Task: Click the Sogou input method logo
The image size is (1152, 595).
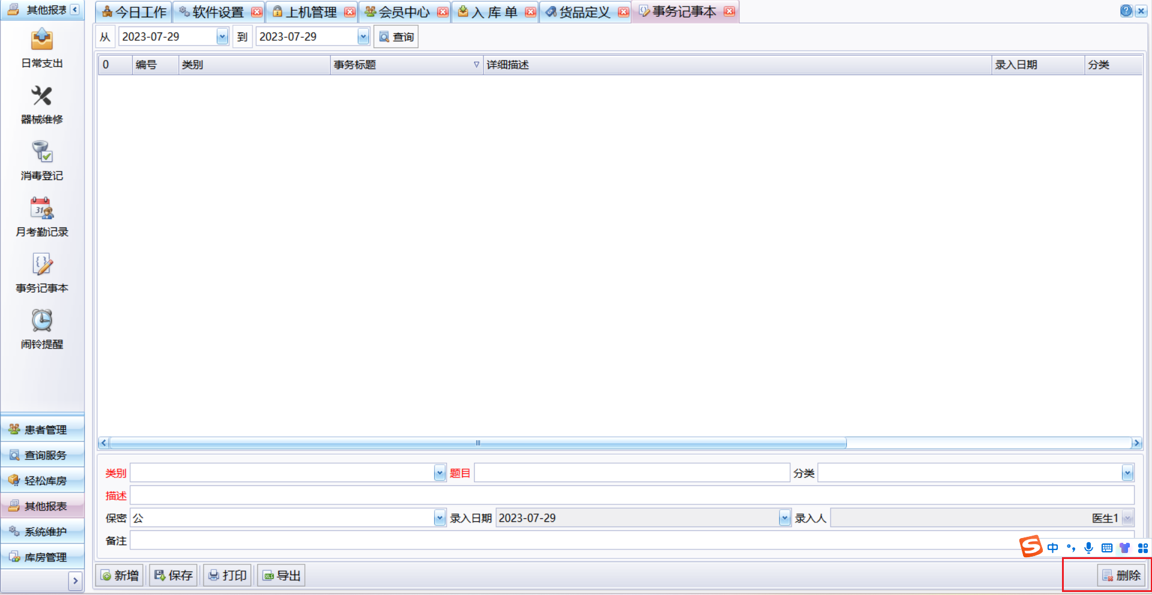Action: coord(1031,546)
